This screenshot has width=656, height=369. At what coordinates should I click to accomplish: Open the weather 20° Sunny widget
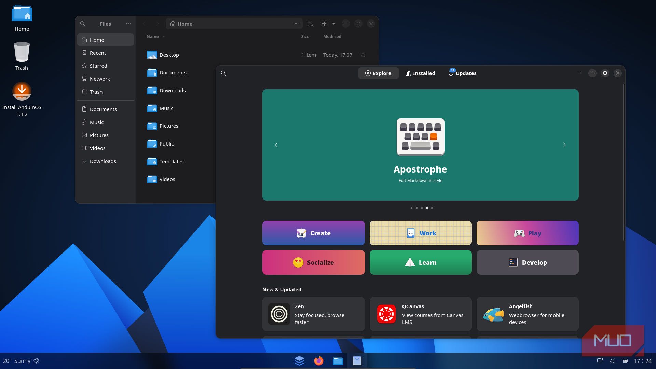(x=21, y=361)
